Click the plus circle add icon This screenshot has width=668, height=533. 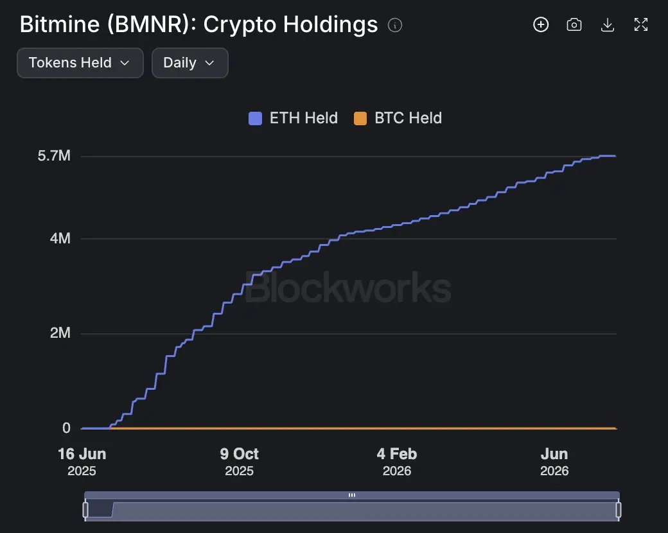(541, 24)
